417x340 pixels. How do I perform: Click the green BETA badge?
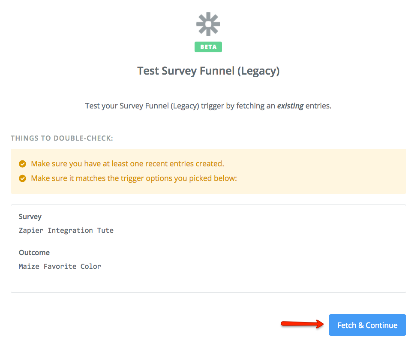click(208, 47)
